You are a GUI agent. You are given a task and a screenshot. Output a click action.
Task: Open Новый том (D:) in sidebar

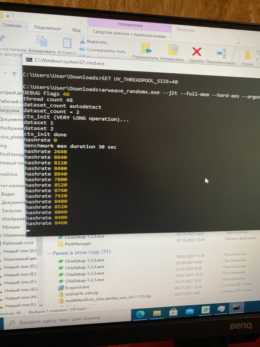click(20, 267)
